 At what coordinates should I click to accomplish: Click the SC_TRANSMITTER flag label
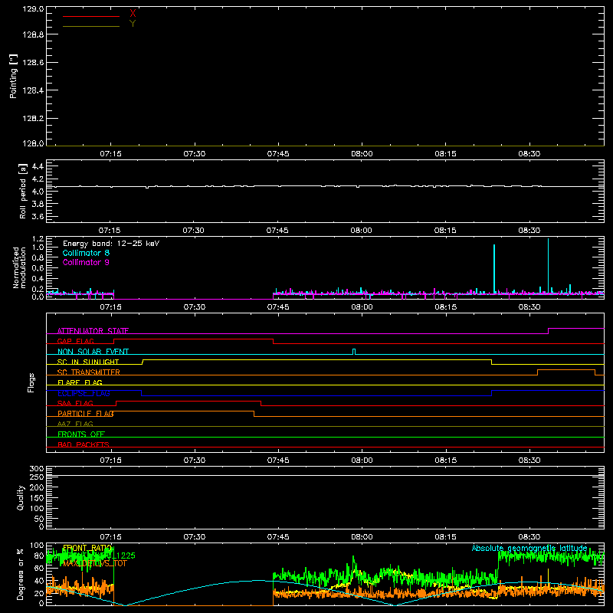[89, 372]
